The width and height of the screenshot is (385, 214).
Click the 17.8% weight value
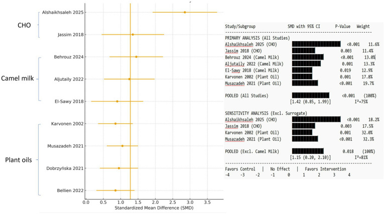tap(367, 77)
